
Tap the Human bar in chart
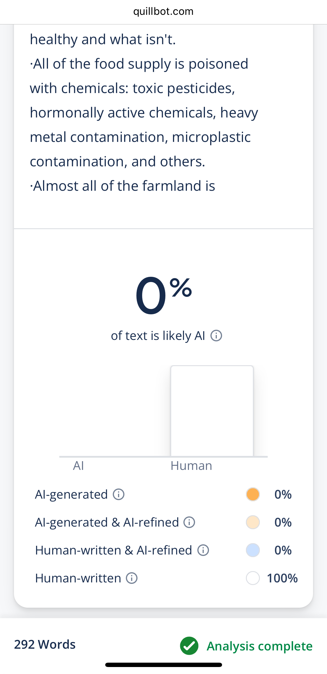(x=212, y=411)
